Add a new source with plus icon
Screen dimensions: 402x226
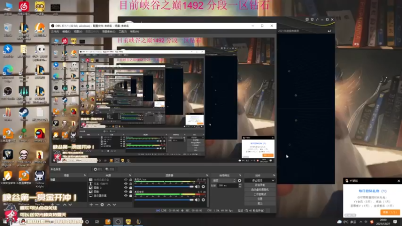click(x=91, y=205)
